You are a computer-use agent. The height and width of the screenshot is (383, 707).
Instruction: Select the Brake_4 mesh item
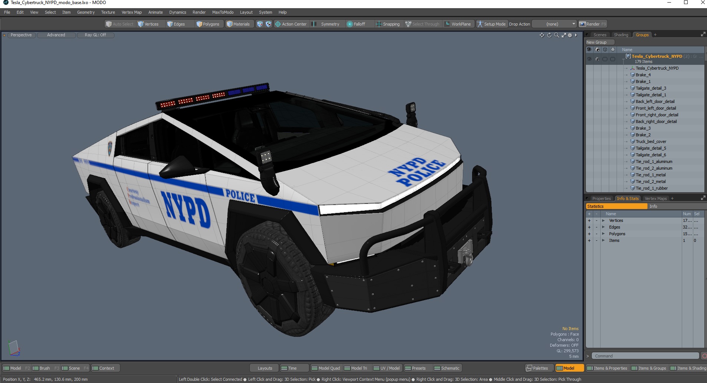click(x=643, y=75)
